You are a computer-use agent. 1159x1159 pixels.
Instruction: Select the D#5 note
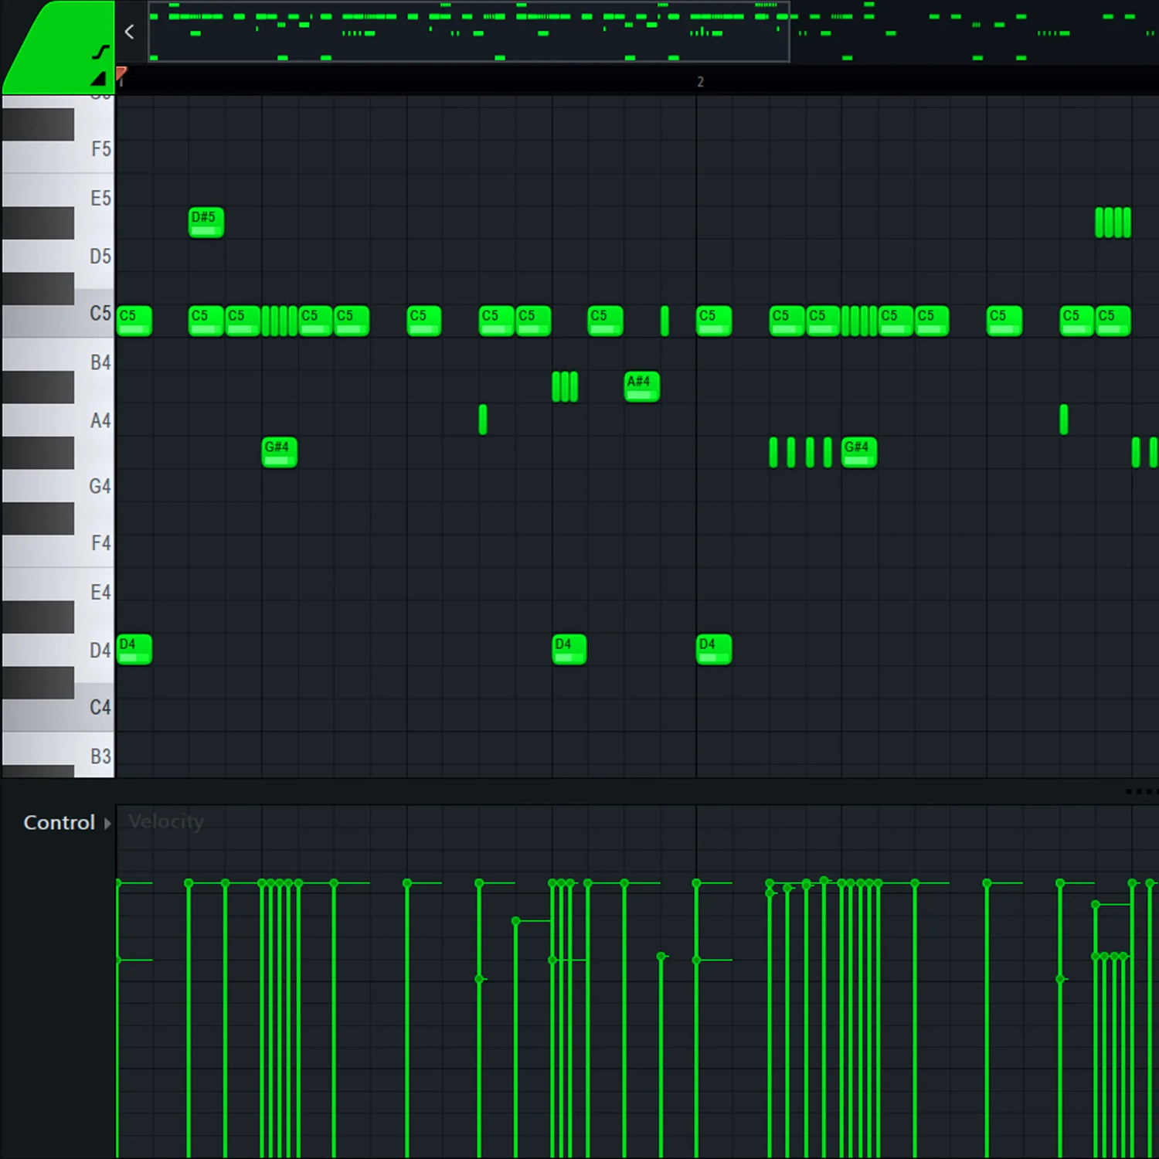coord(206,223)
